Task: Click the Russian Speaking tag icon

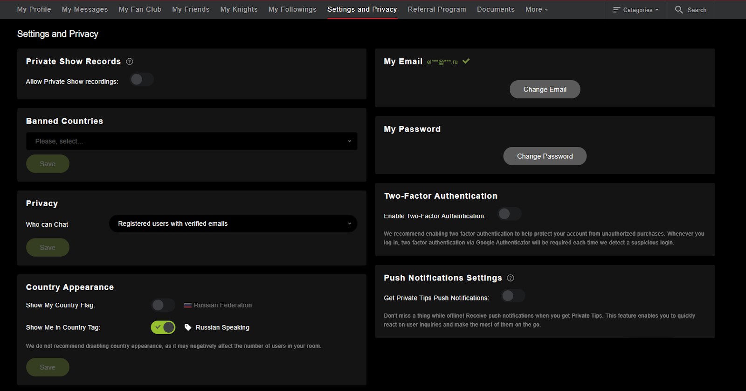Action: point(188,328)
